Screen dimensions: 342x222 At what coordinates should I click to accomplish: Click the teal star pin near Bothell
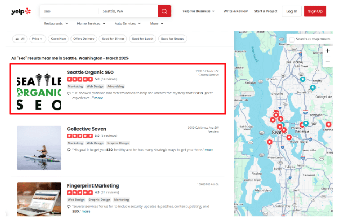pyautogui.click(x=313, y=87)
